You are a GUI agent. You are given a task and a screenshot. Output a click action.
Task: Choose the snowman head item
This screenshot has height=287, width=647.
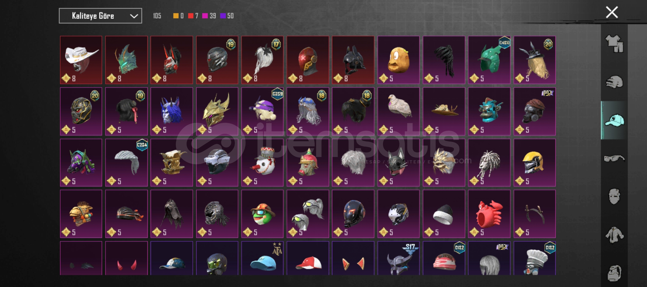(x=262, y=163)
